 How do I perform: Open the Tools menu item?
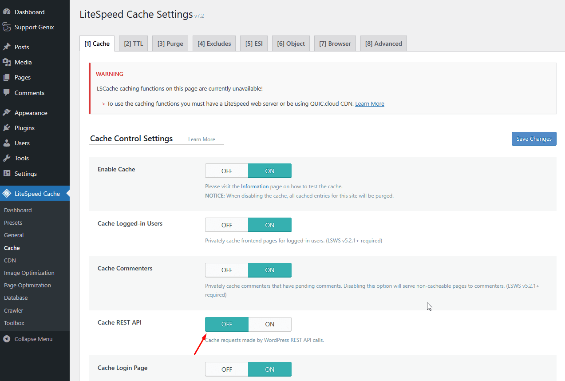[x=35, y=158]
